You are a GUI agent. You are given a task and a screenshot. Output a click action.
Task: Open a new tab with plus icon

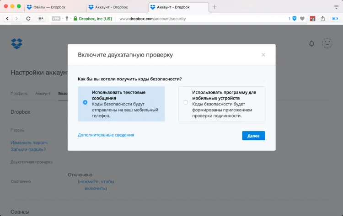coord(214,7)
